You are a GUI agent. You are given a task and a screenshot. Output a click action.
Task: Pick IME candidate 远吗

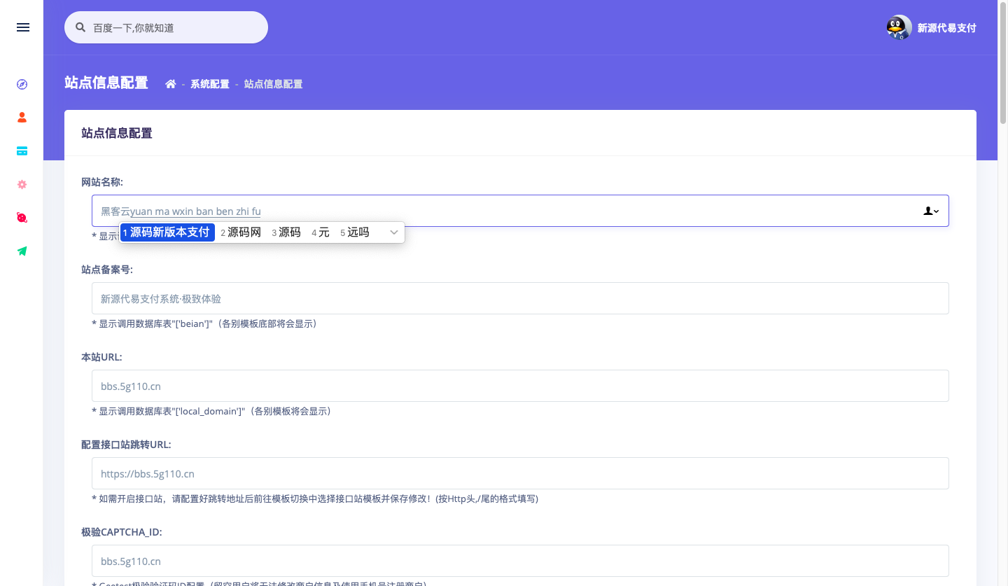(355, 232)
